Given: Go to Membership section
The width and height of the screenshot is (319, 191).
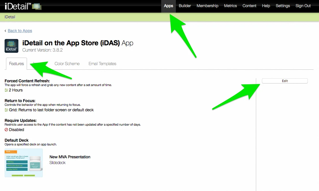Looking at the screenshot, I should [207, 6].
